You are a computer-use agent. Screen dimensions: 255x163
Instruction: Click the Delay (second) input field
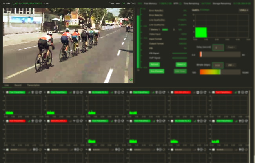click(x=218, y=47)
